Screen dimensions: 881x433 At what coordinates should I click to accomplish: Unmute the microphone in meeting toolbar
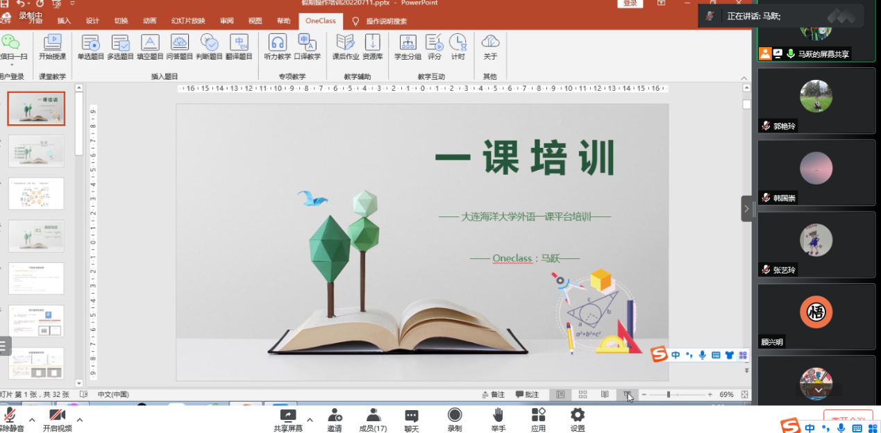[11, 418]
